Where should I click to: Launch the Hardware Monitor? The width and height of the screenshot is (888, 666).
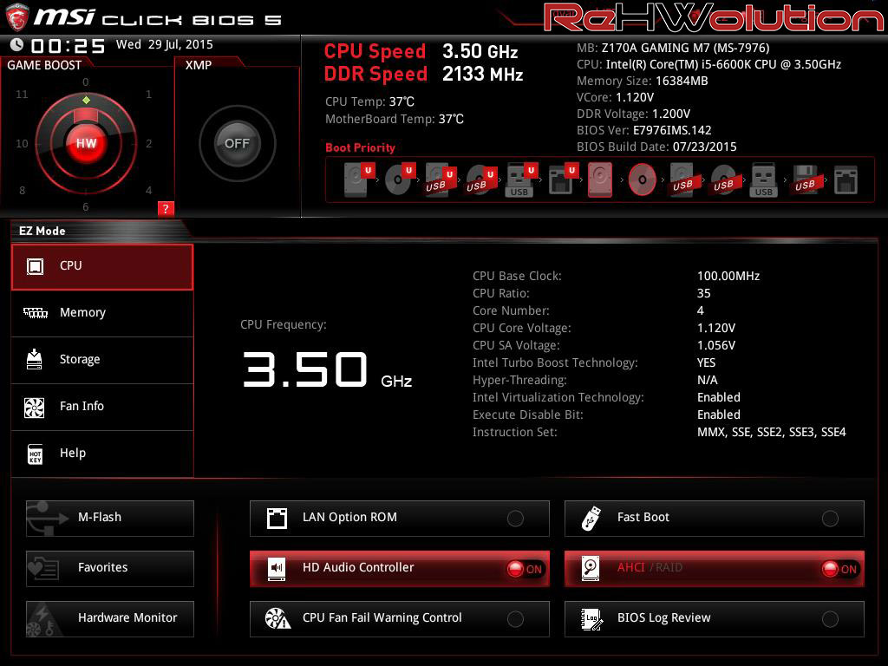110,618
